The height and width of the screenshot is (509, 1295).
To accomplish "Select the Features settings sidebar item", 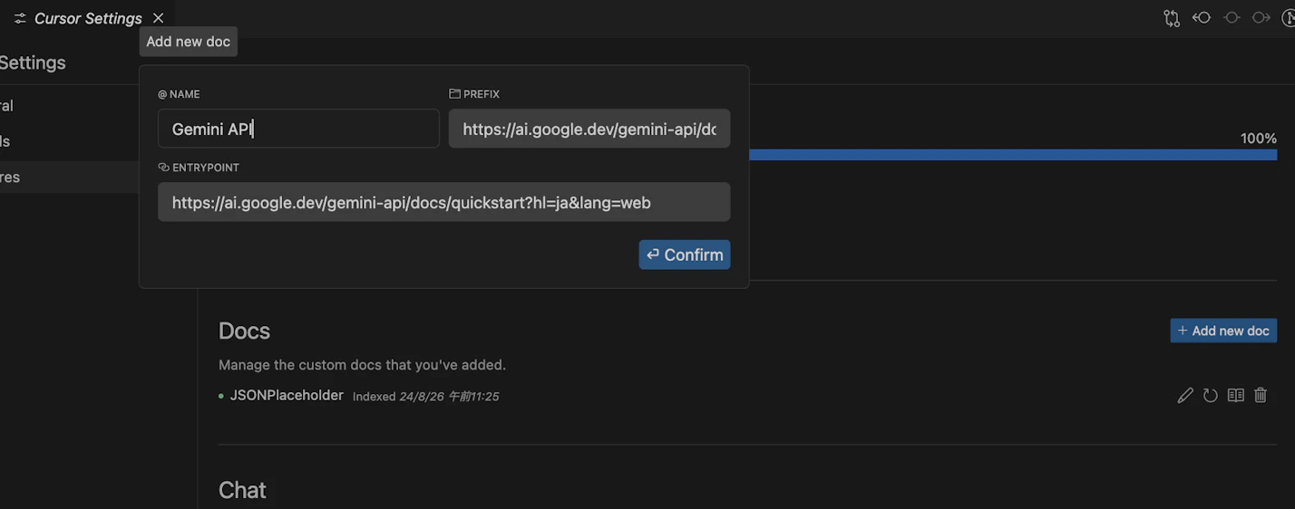I will (10, 178).
